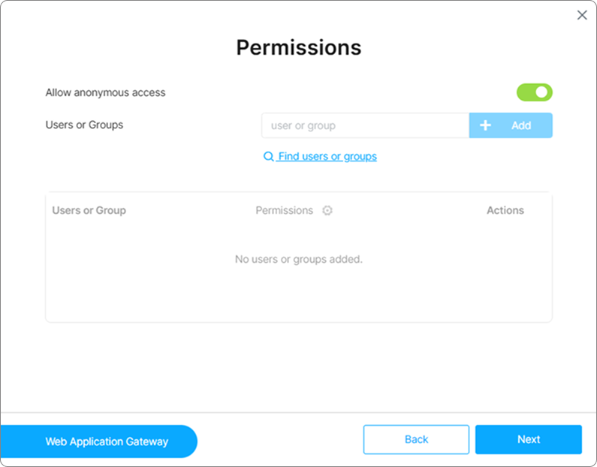Click the user or group input field
Viewport: 597px width, 467px height.
point(365,125)
